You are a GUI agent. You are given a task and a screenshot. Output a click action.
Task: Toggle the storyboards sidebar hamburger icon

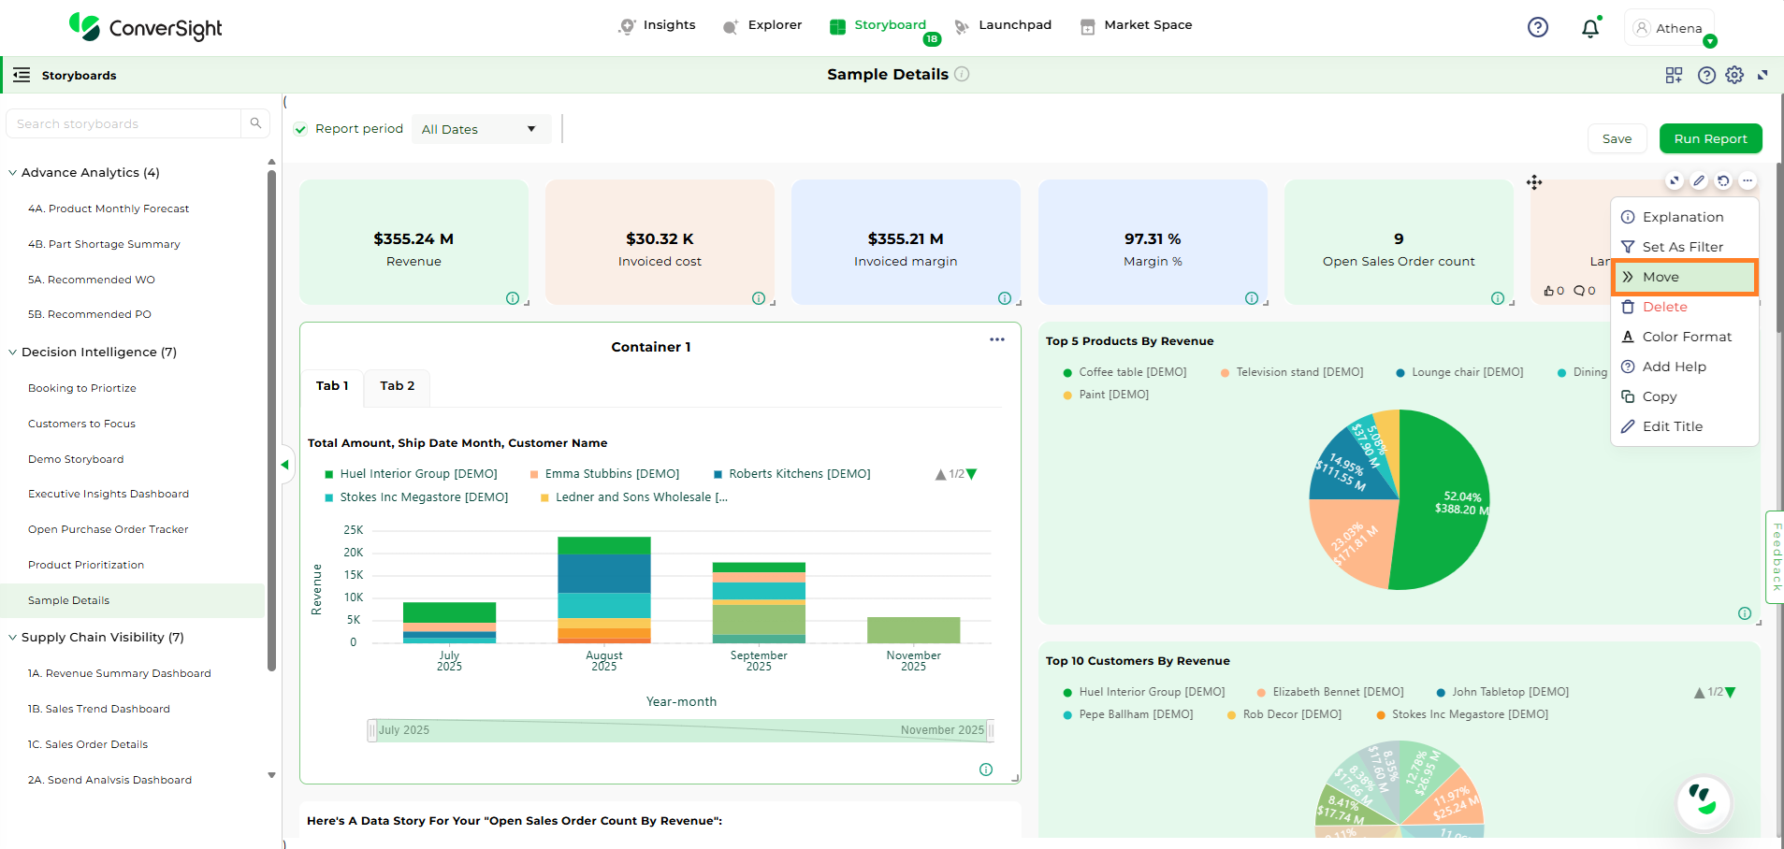pyautogui.click(x=22, y=75)
